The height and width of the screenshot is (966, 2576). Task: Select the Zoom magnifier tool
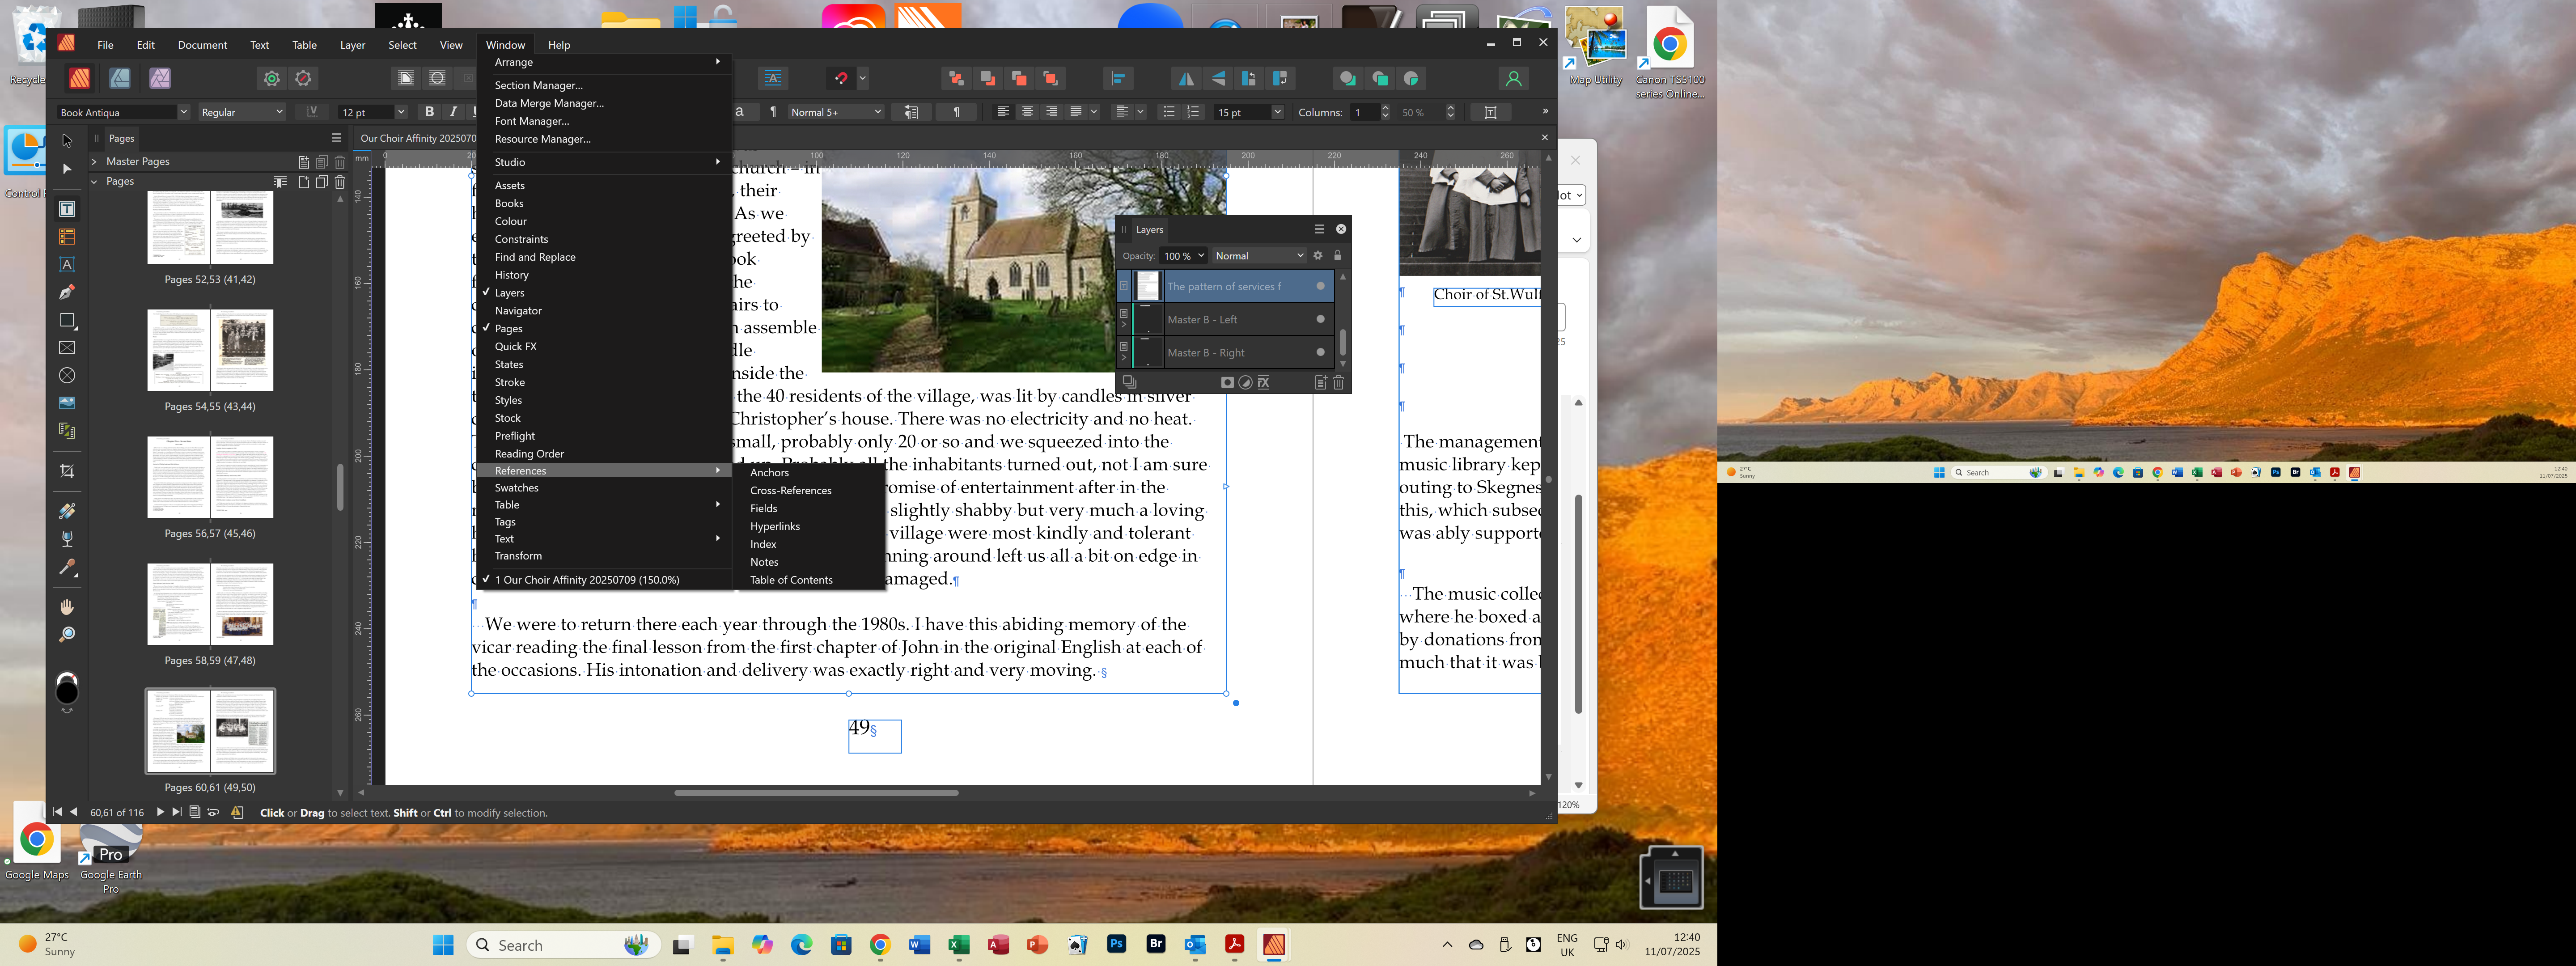67,635
